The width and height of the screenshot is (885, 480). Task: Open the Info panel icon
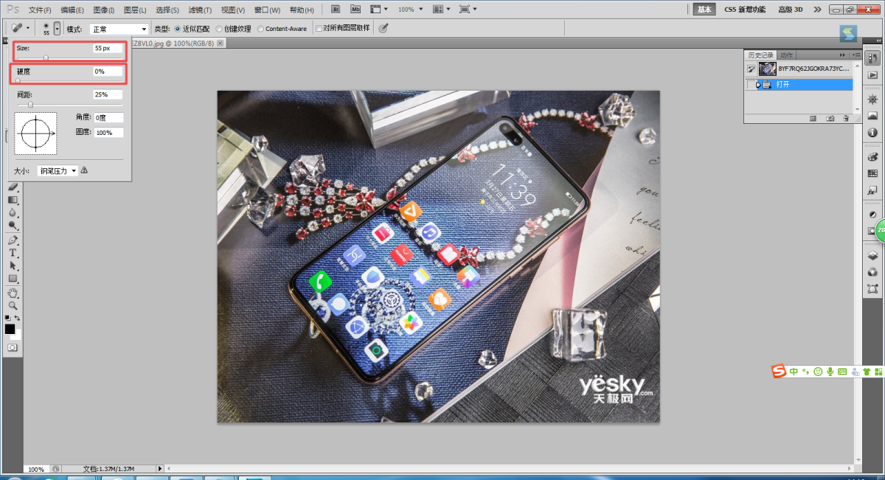(873, 133)
